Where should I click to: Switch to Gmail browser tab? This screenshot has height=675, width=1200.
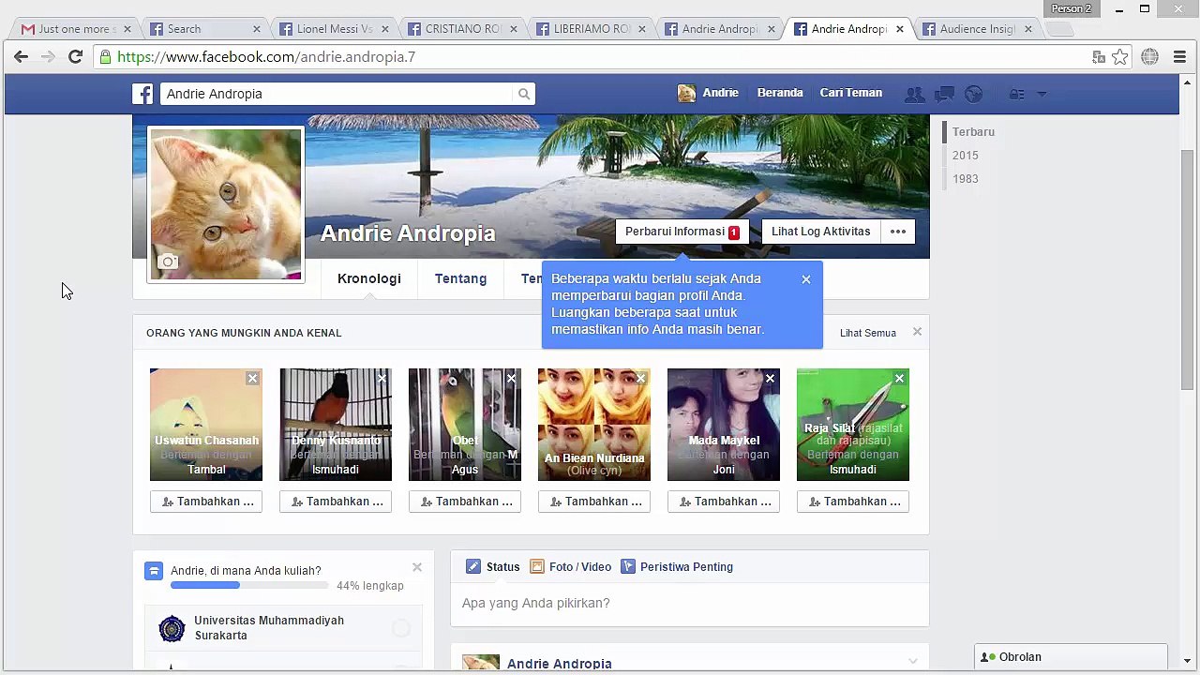(75, 29)
